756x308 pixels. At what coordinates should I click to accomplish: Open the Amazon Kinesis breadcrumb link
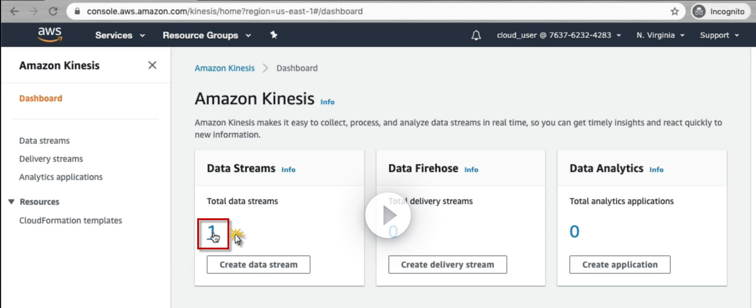click(224, 68)
